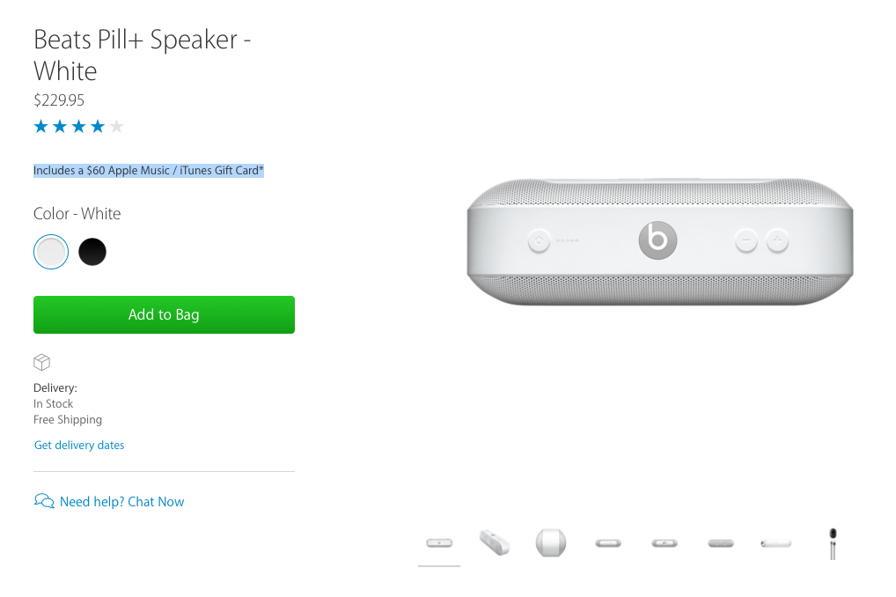Image resolution: width=896 pixels, height=597 pixels.
Task: Click the delivery box icon
Action: pyautogui.click(x=41, y=362)
